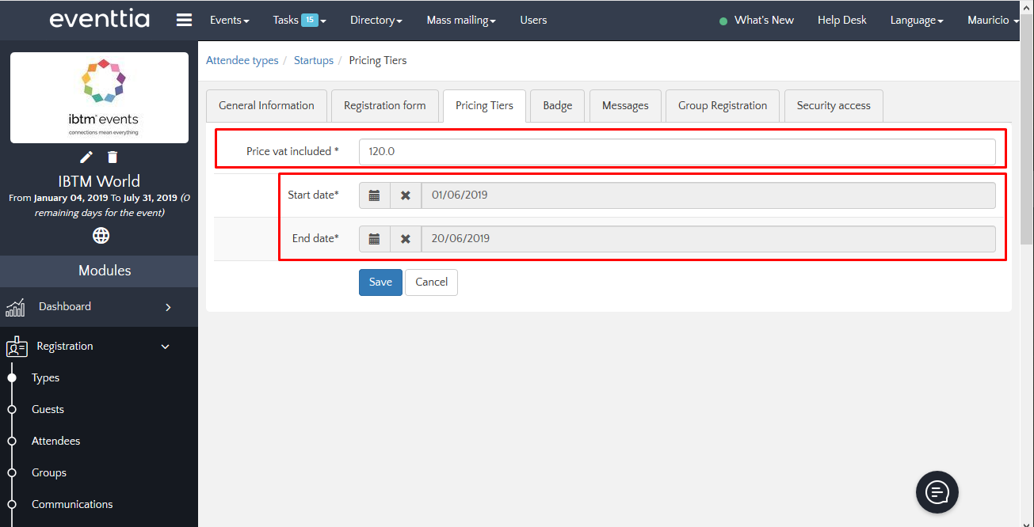Switch to the Badge tab

click(557, 106)
